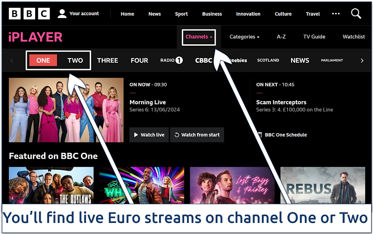Open the TV Guide
The height and width of the screenshot is (234, 373).
point(314,37)
